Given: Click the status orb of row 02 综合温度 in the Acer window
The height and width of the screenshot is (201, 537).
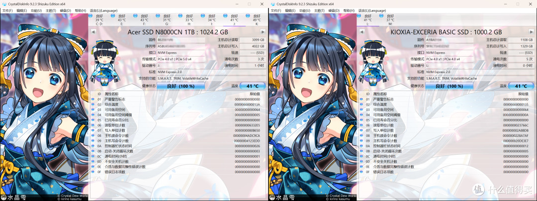Looking at the screenshot, I should [x=93, y=104].
